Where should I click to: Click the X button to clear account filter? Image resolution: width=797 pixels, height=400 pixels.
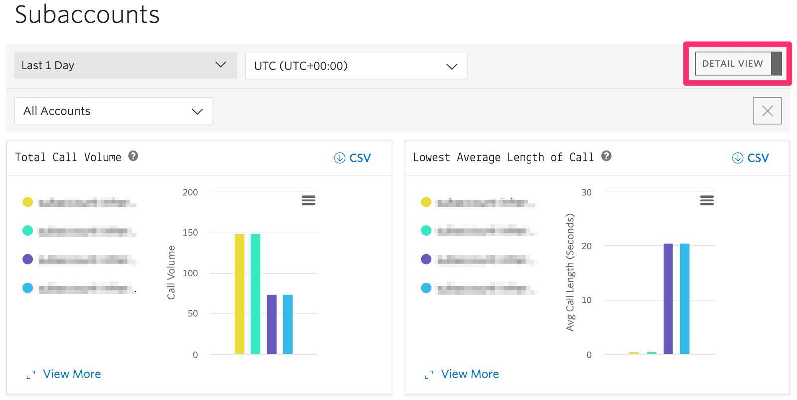click(x=767, y=111)
